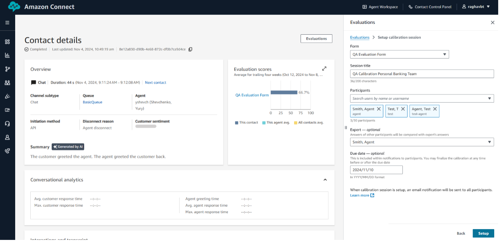
Task: Open the Form dropdown QA Evaluation Form
Action: coord(399,54)
